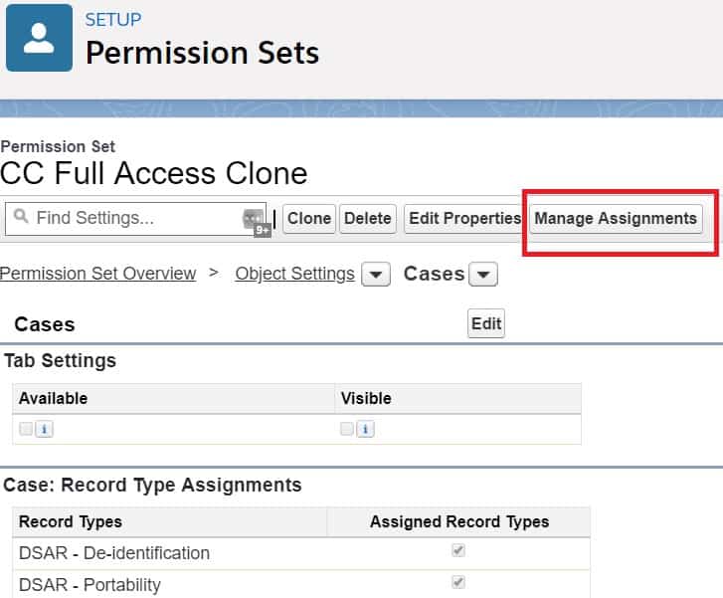Click Edit for the Cases object

coord(486,323)
